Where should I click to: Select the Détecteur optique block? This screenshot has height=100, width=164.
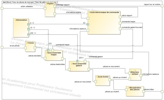(135, 75)
